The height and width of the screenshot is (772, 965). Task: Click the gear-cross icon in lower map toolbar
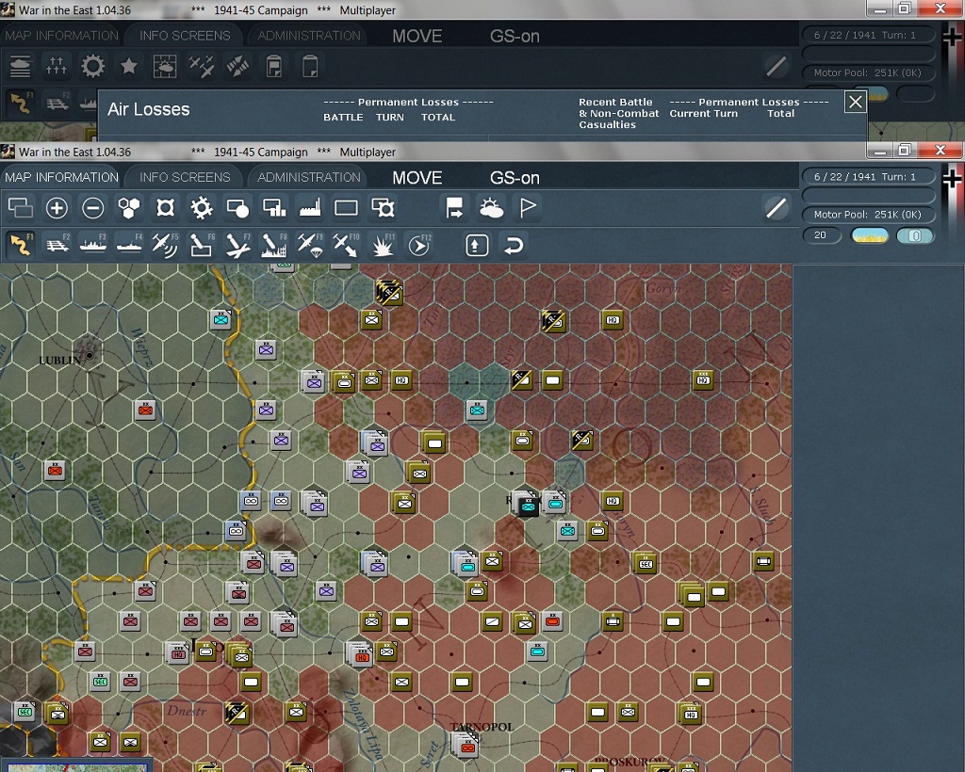[x=202, y=208]
